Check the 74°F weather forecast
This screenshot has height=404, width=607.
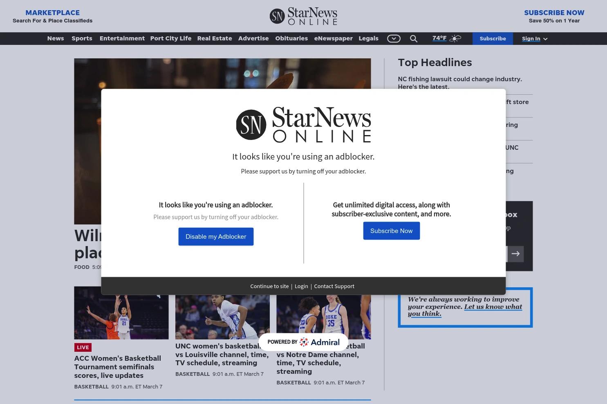(439, 38)
